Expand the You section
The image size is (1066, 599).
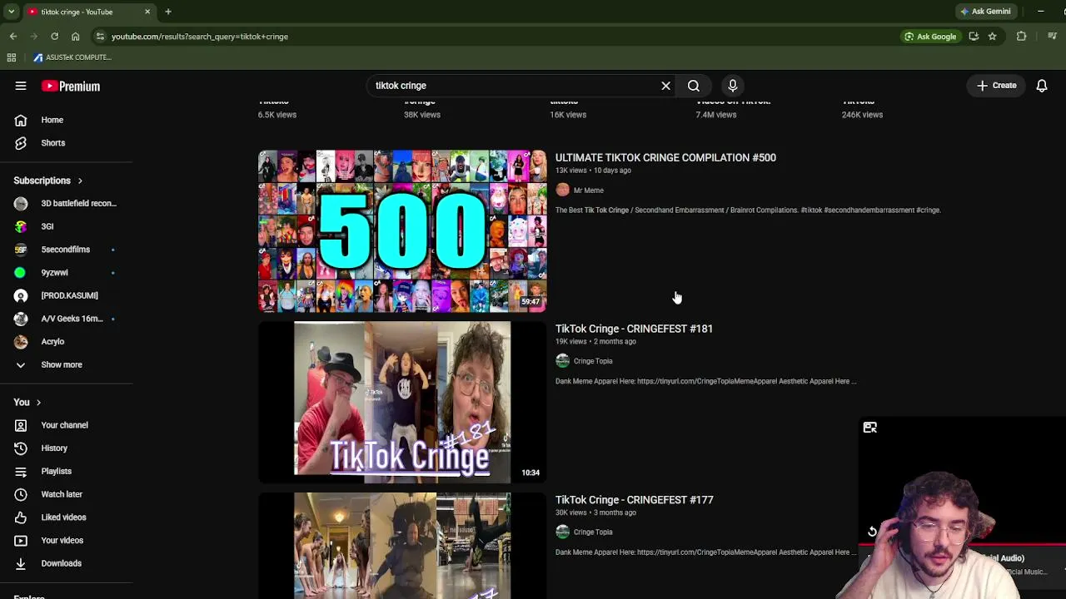pyautogui.click(x=27, y=403)
